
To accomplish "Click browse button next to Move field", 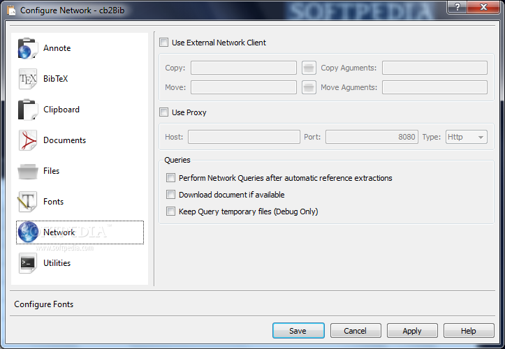I will pos(309,87).
